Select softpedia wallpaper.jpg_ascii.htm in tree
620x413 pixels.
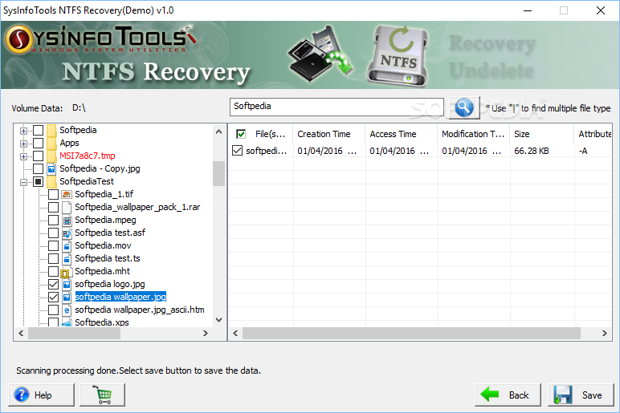[x=140, y=310]
